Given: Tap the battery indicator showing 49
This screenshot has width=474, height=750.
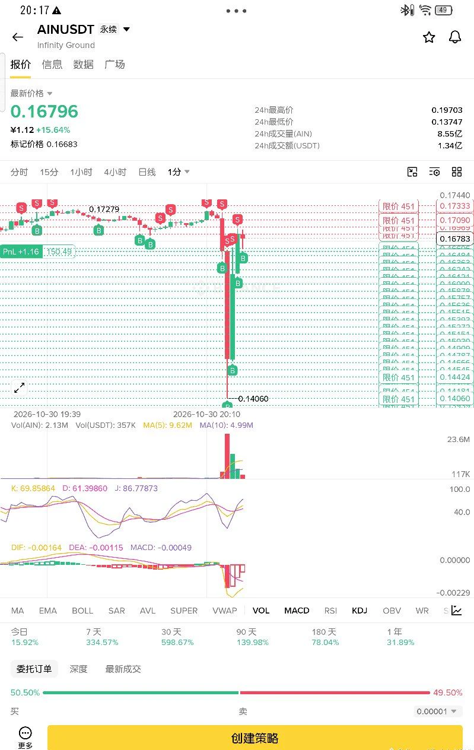Looking at the screenshot, I should click(x=443, y=10).
